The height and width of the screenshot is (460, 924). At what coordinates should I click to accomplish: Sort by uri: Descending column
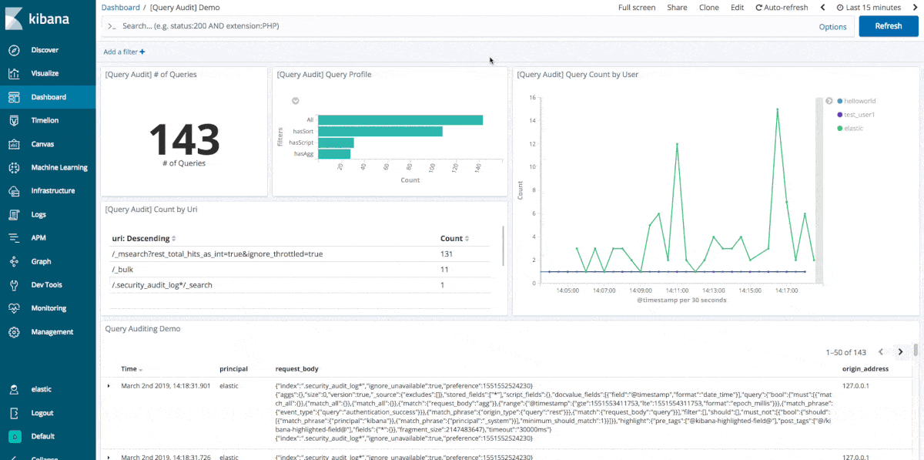(x=144, y=239)
